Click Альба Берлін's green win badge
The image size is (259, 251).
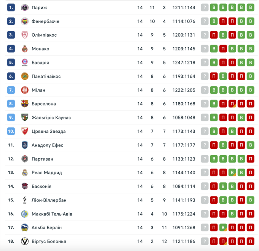tap(223, 228)
